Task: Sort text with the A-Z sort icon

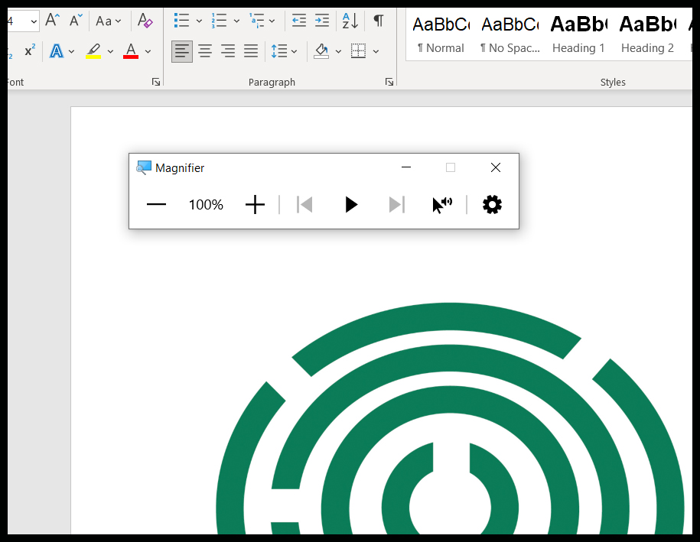Action: click(x=350, y=21)
